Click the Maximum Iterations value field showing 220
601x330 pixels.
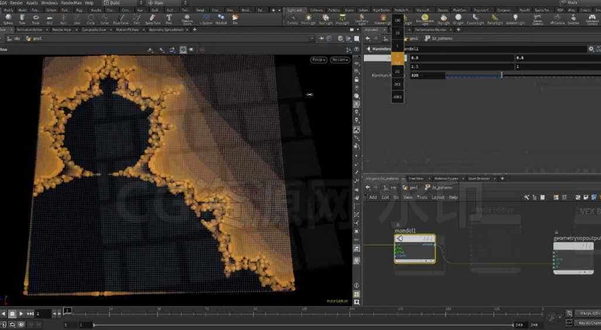428,75
